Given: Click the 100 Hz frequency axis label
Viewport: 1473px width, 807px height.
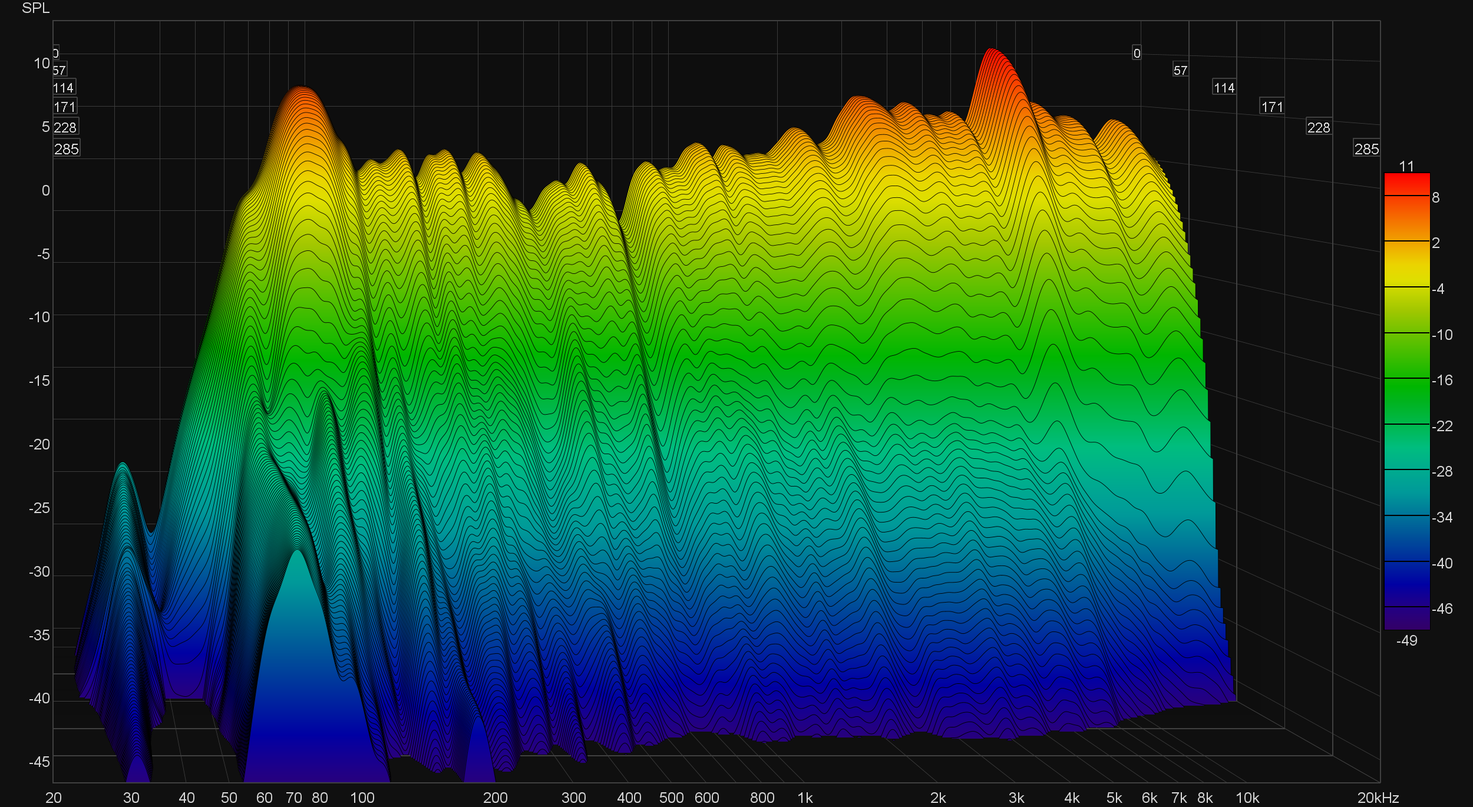Looking at the screenshot, I should click(x=362, y=798).
